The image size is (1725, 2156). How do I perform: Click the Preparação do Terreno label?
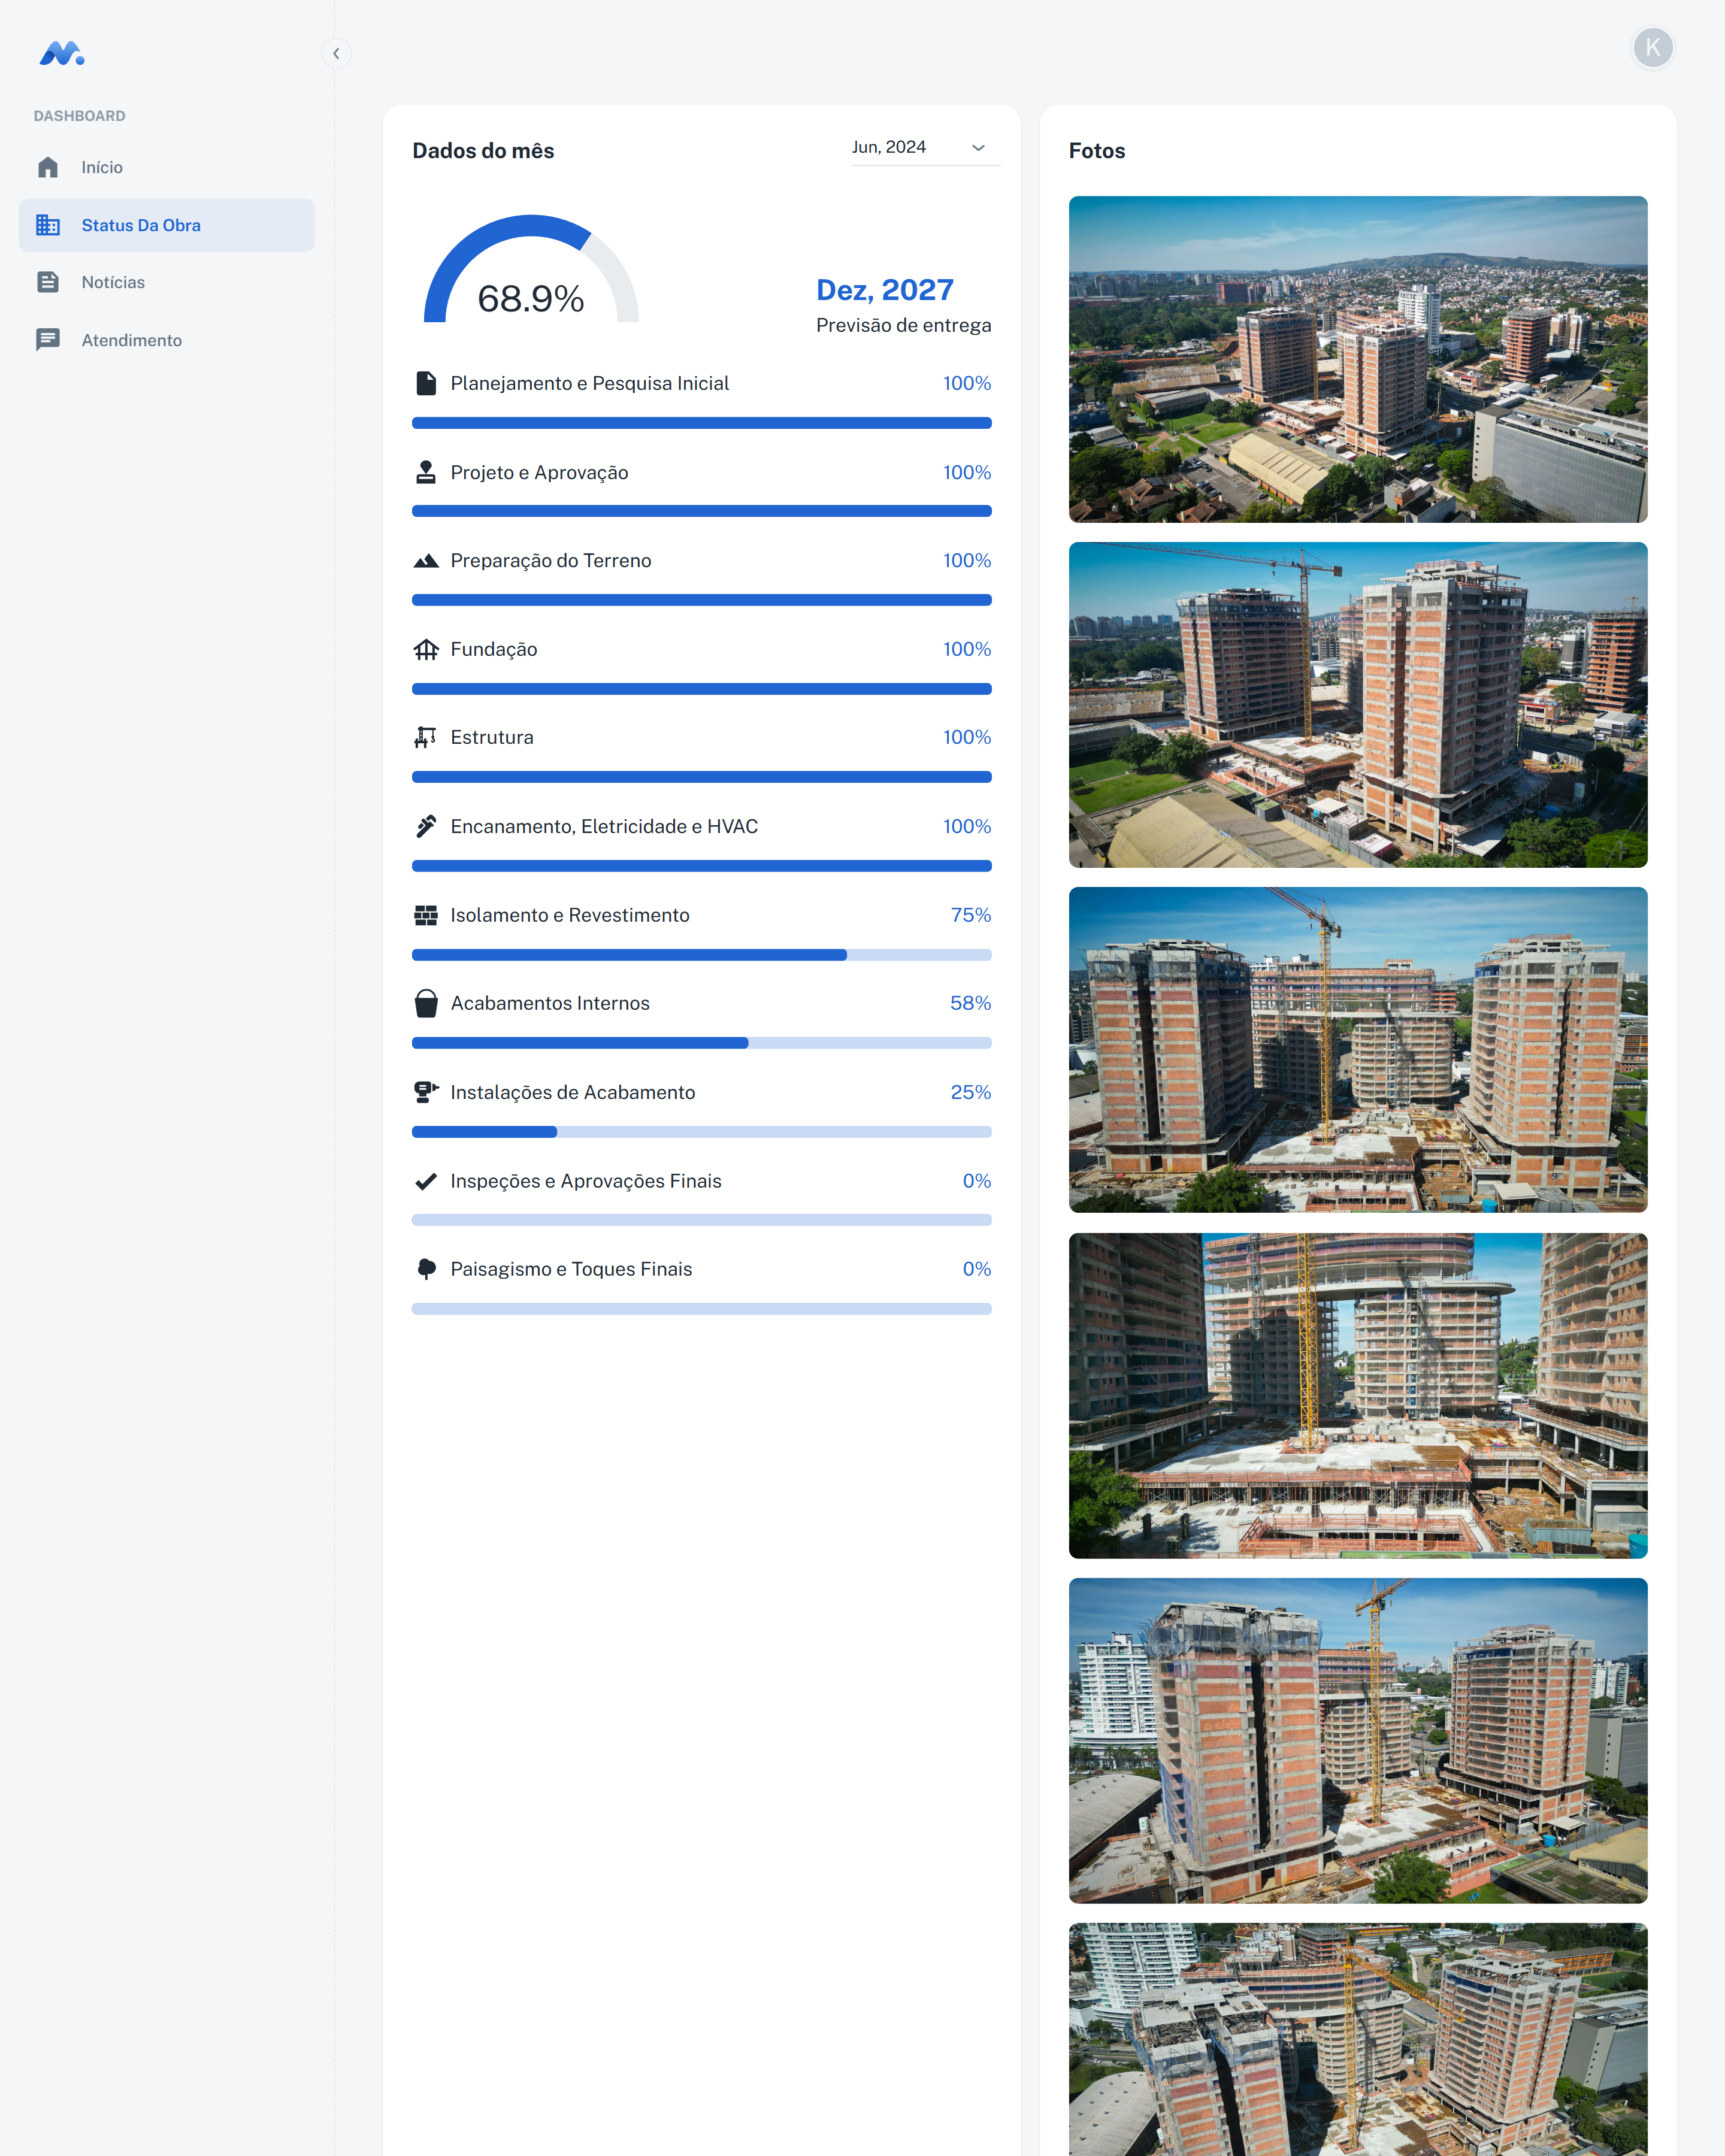550,561
